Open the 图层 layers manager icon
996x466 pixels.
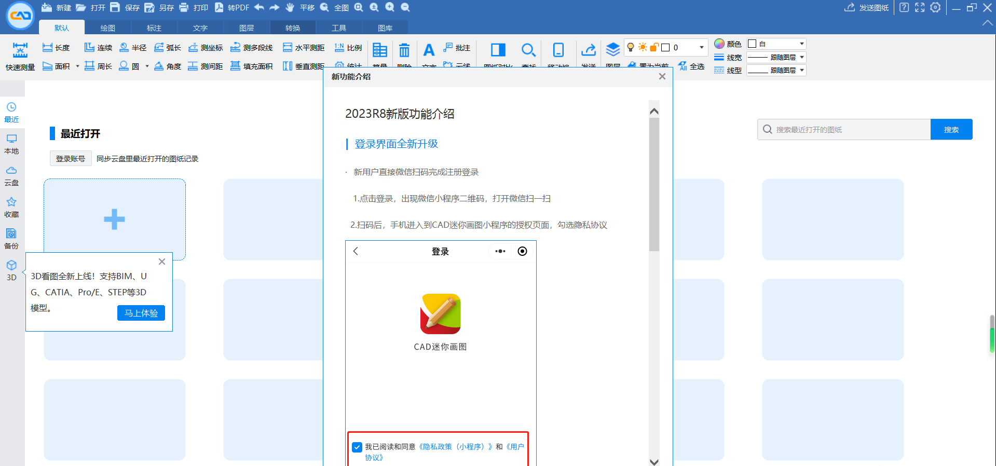point(613,51)
